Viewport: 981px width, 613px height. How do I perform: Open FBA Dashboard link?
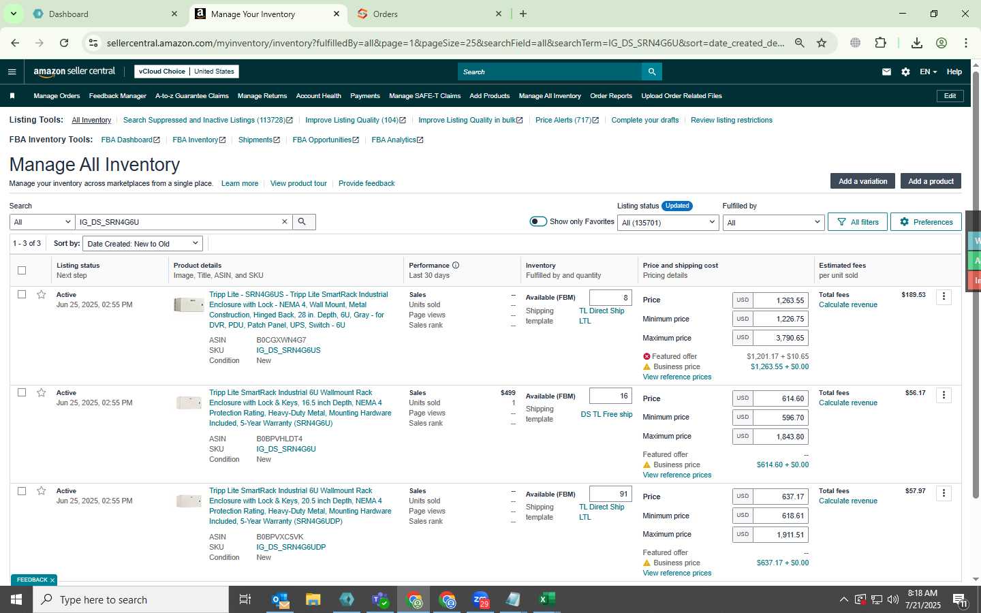(x=130, y=140)
